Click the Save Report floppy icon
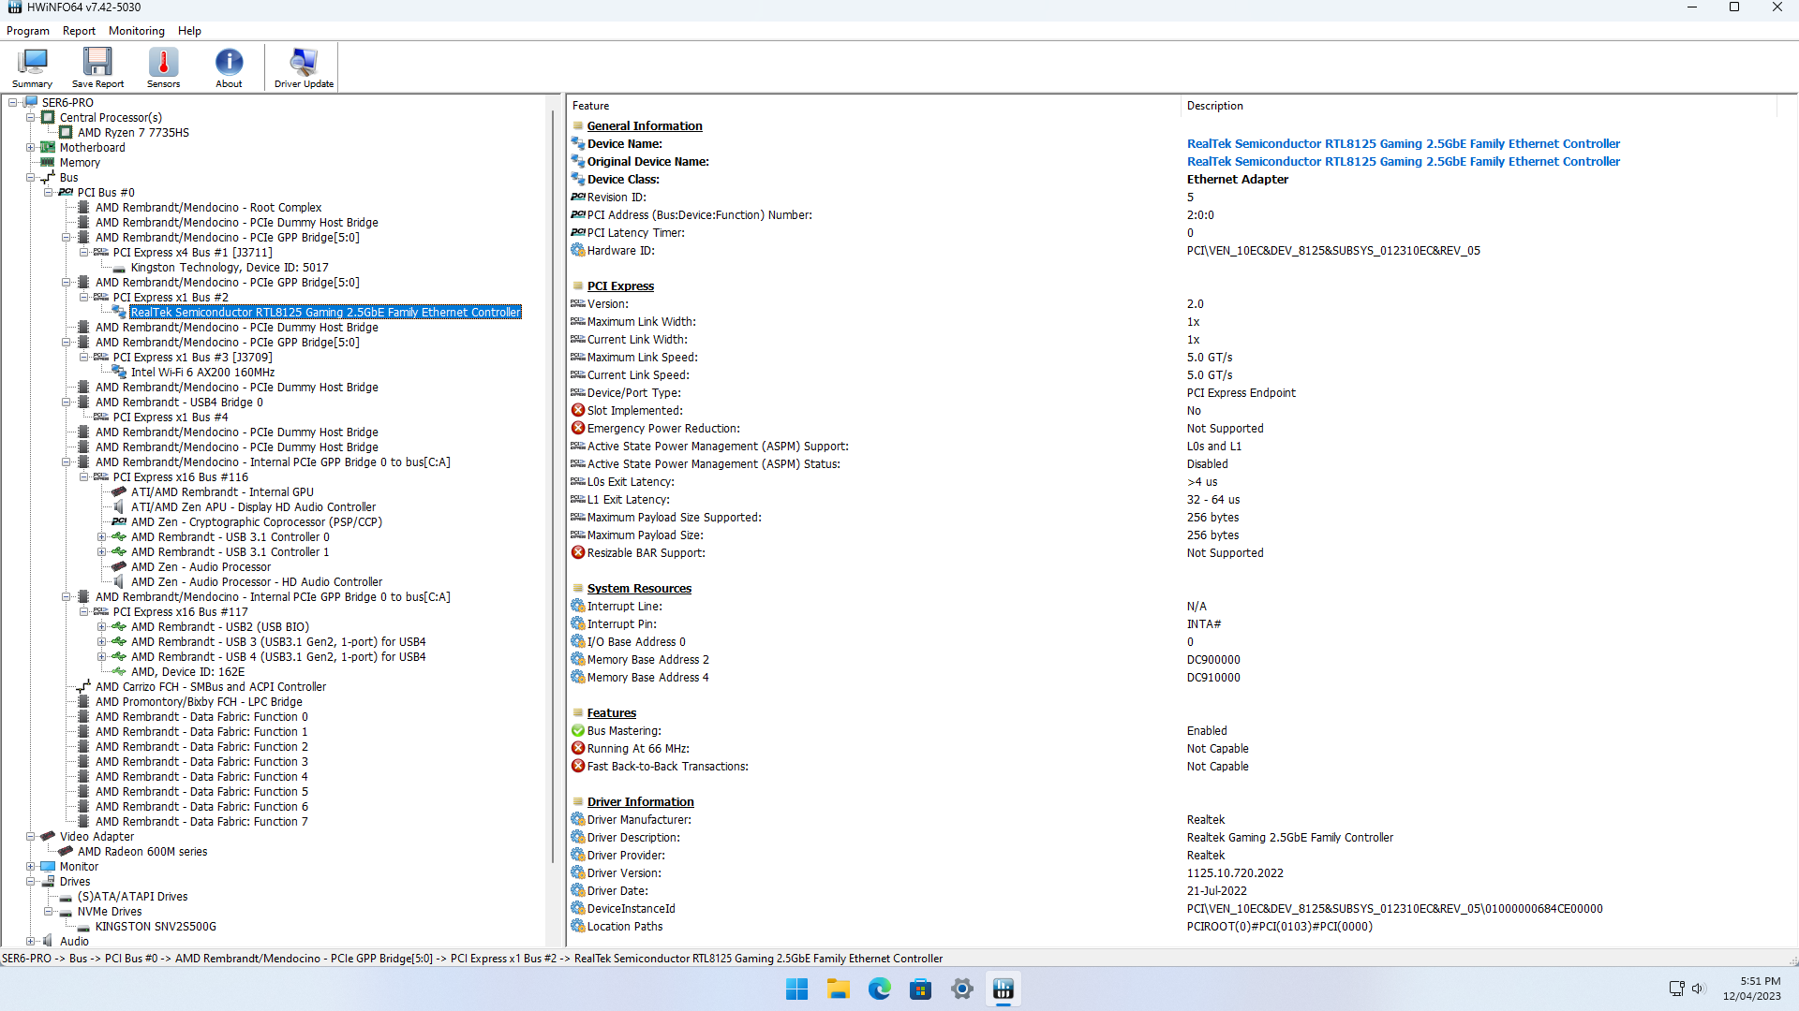This screenshot has height=1011, width=1799. (x=97, y=67)
